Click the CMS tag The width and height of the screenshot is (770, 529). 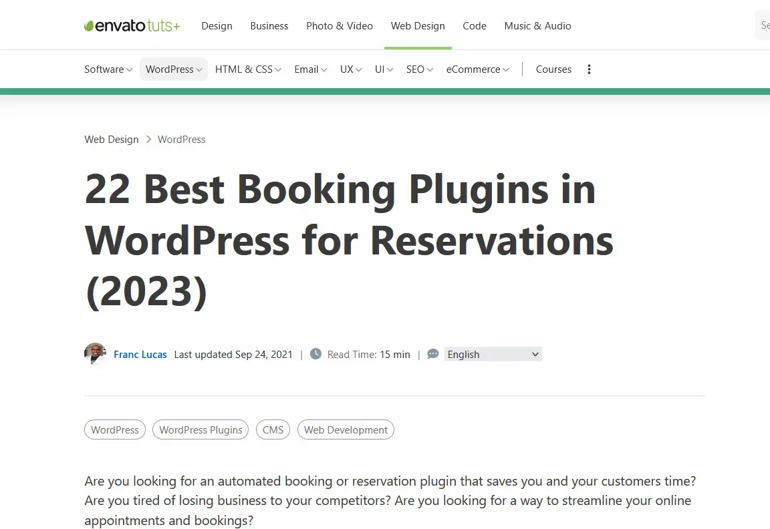point(273,429)
